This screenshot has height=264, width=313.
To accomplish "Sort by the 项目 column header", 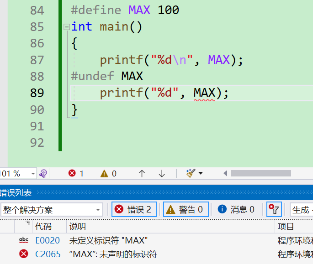I will [x=294, y=227].
